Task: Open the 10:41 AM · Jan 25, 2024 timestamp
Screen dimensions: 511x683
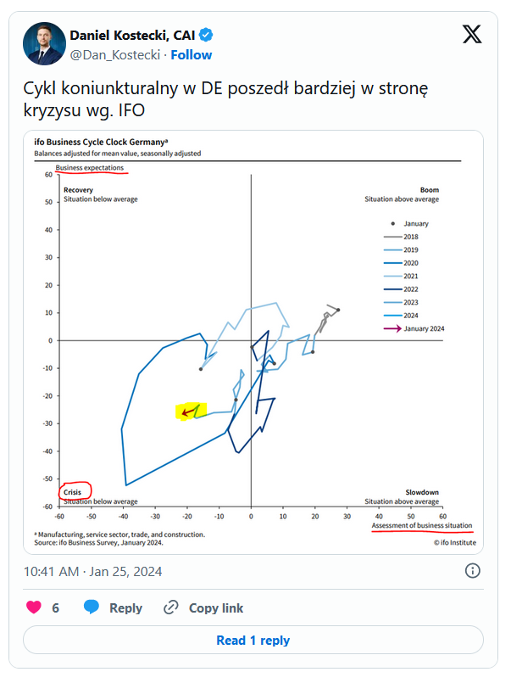Action: click(x=92, y=571)
